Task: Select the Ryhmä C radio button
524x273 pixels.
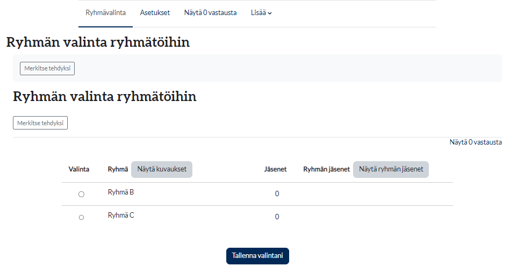Action: point(81,217)
